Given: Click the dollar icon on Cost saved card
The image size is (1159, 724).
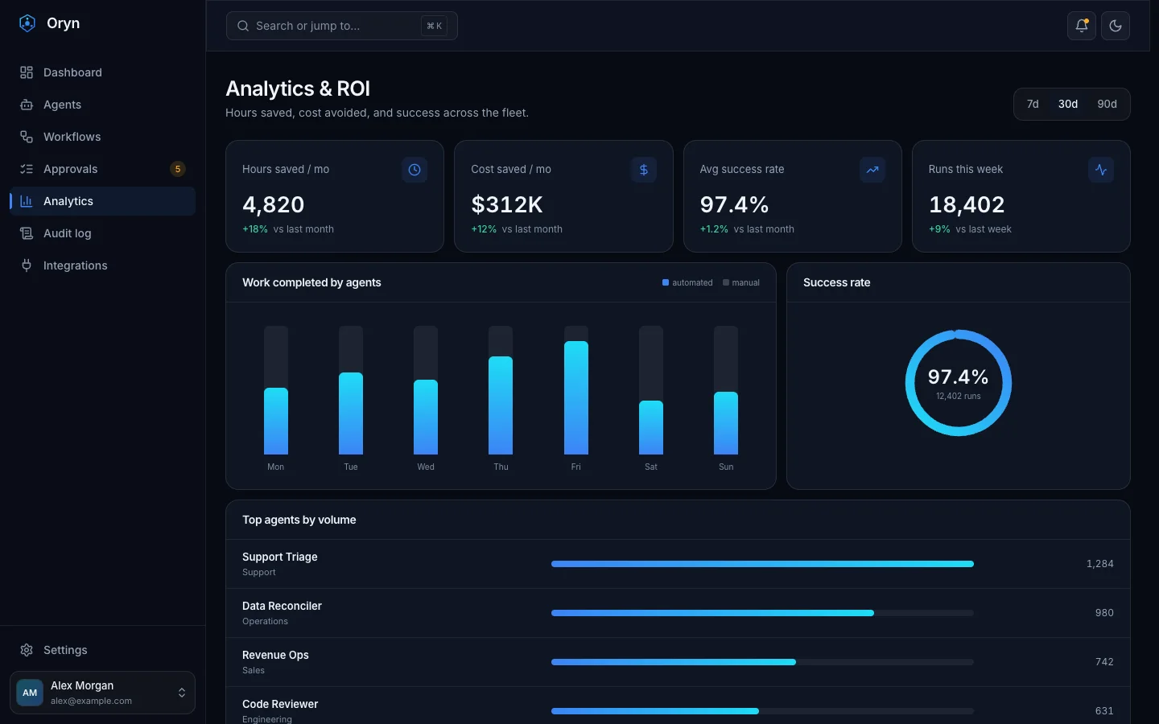Looking at the screenshot, I should pyautogui.click(x=644, y=170).
